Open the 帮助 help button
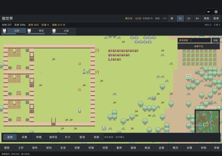This screenshot has width=222, height=156. [206, 18]
